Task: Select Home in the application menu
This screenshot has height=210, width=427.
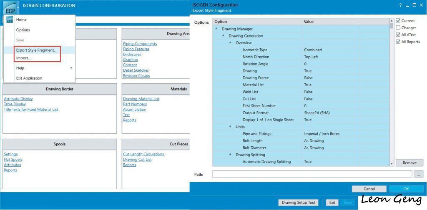Action: click(21, 20)
